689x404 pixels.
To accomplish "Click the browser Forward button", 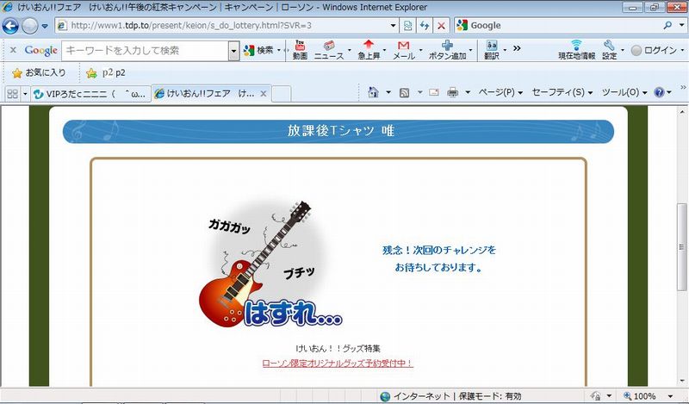I will point(29,26).
